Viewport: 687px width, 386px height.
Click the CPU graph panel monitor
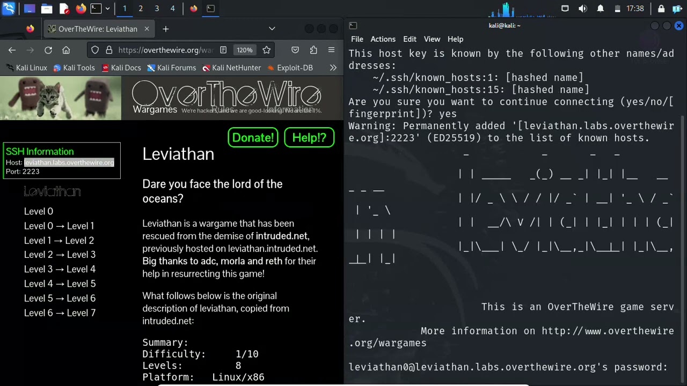(522, 9)
